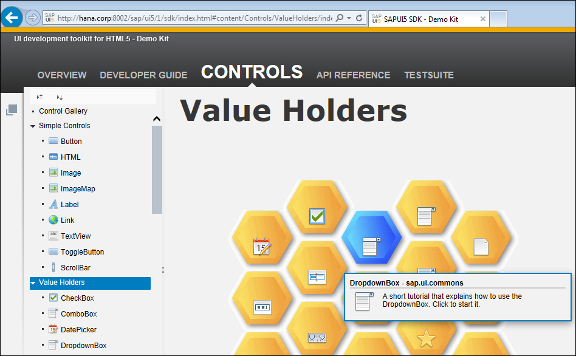
Task: Go to the DEVELOPER GUIDE section
Action: point(143,75)
